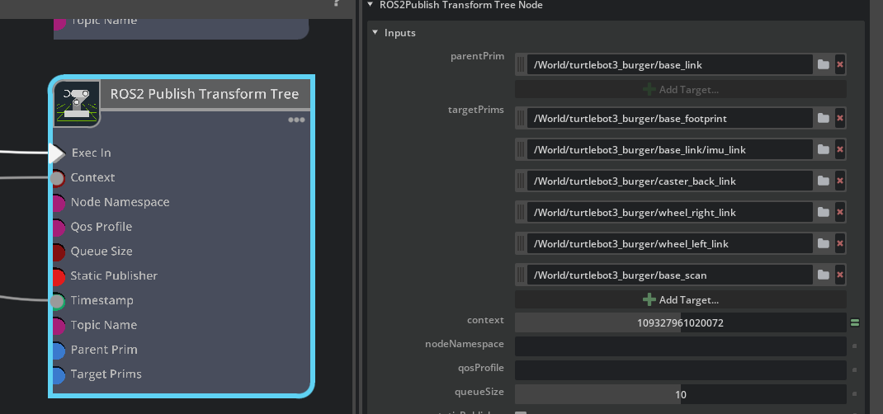Click the nodeNamespace input field

(680, 346)
